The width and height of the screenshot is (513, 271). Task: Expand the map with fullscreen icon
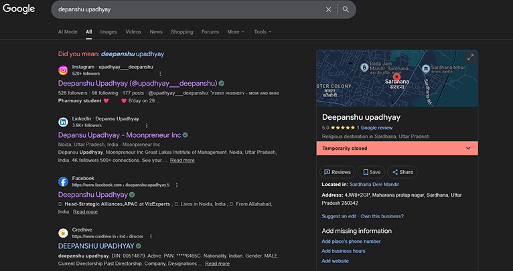click(x=470, y=57)
